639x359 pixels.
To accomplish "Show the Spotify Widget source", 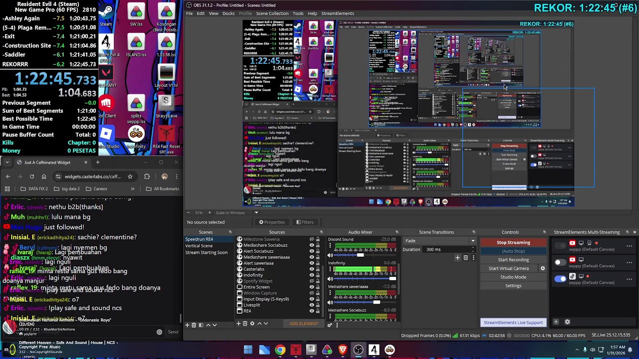I will [x=312, y=281].
